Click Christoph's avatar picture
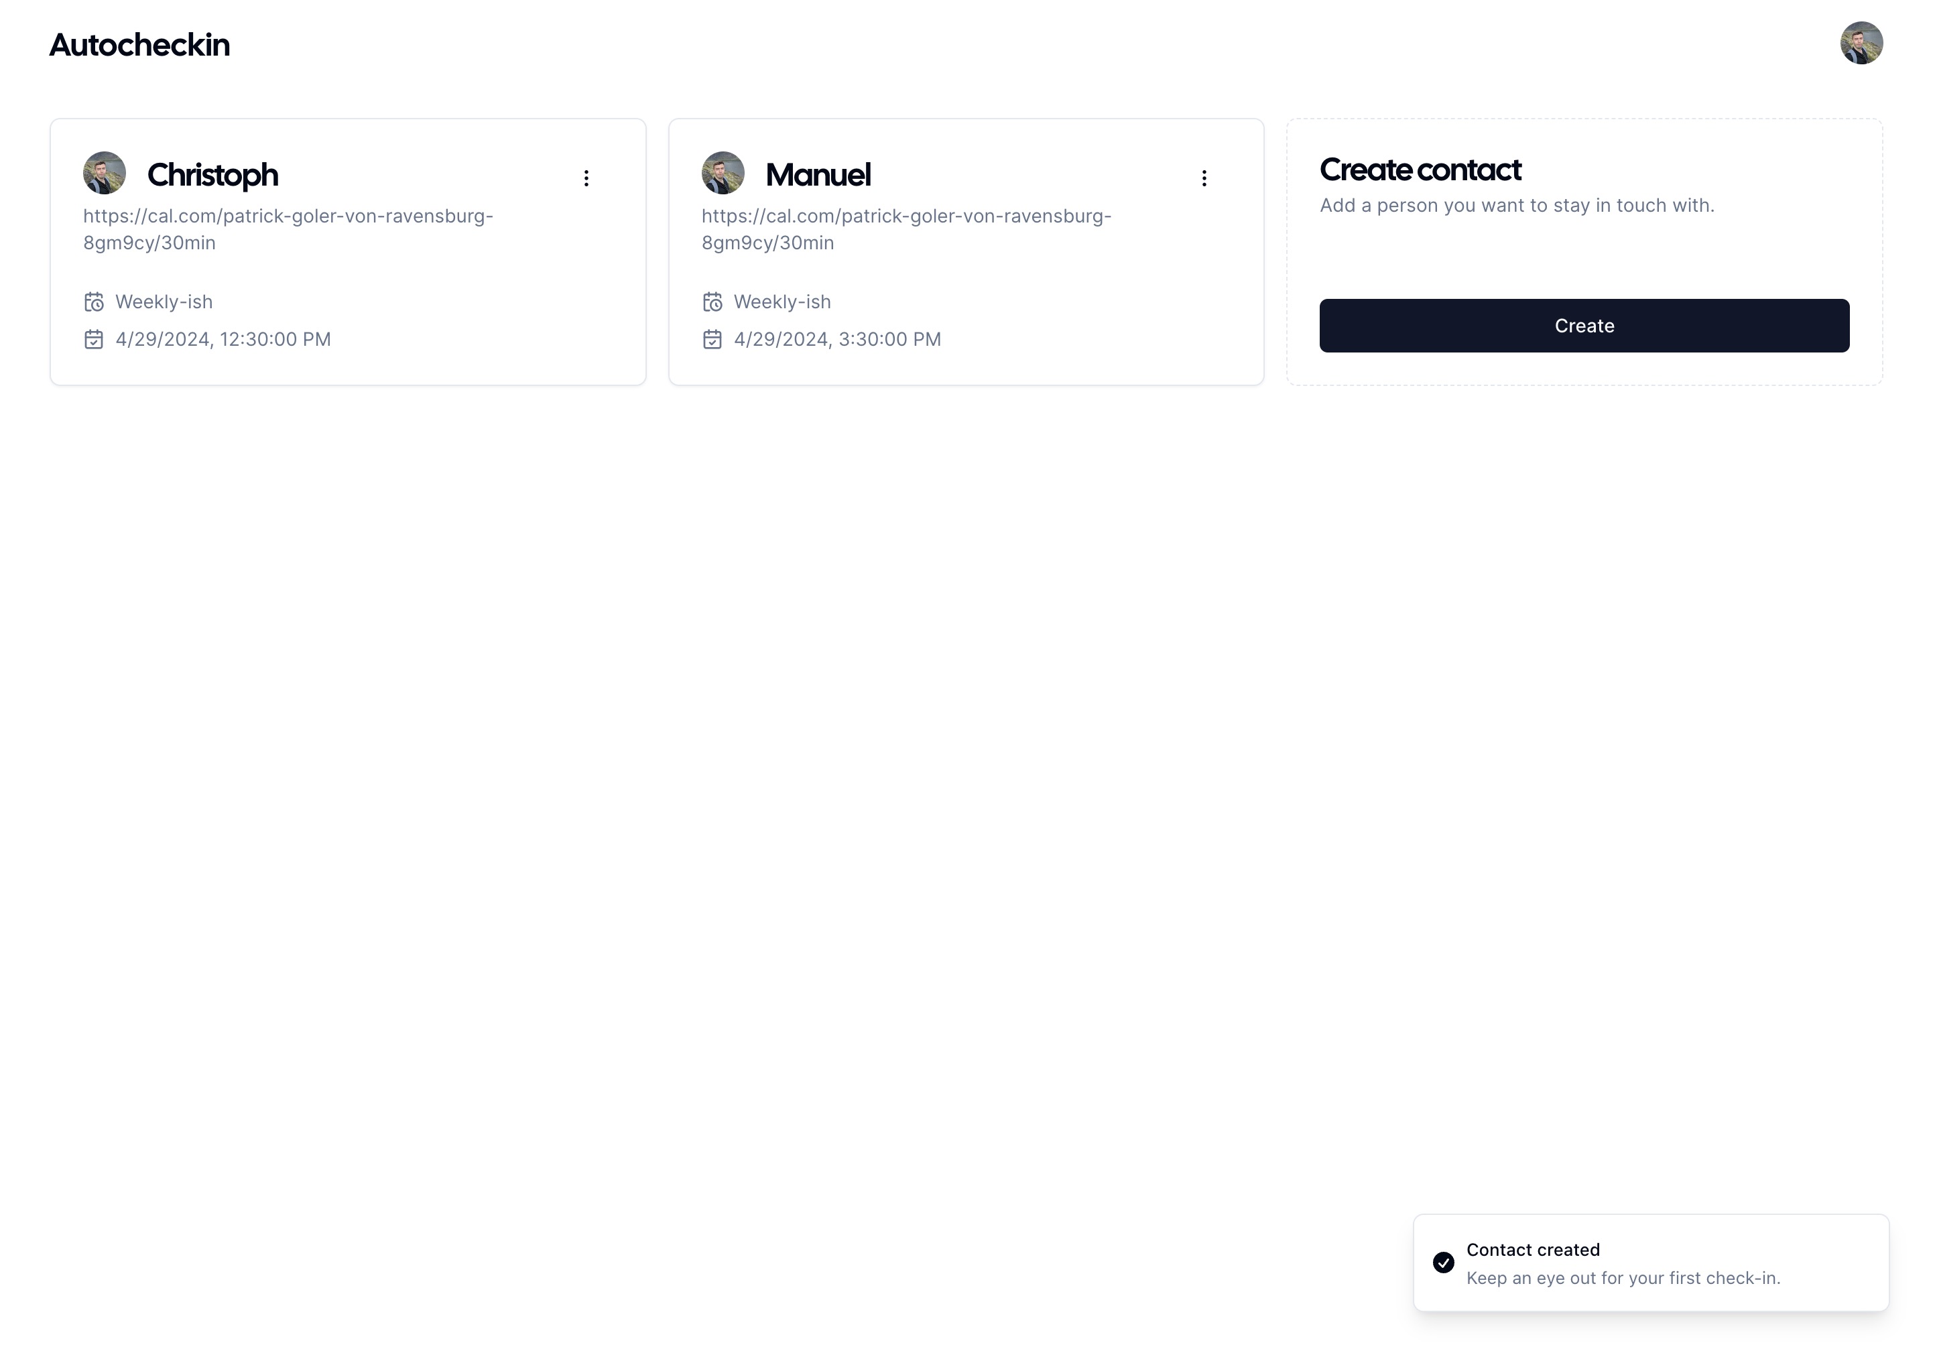The image size is (1933, 1355). click(103, 174)
